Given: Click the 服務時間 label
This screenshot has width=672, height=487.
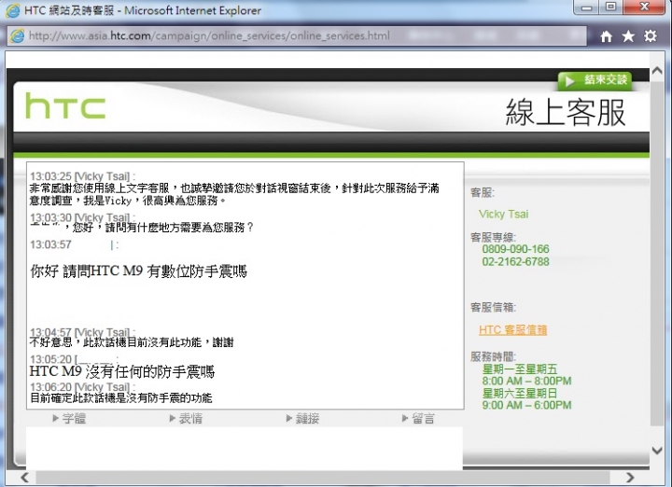Looking at the screenshot, I should (x=493, y=356).
